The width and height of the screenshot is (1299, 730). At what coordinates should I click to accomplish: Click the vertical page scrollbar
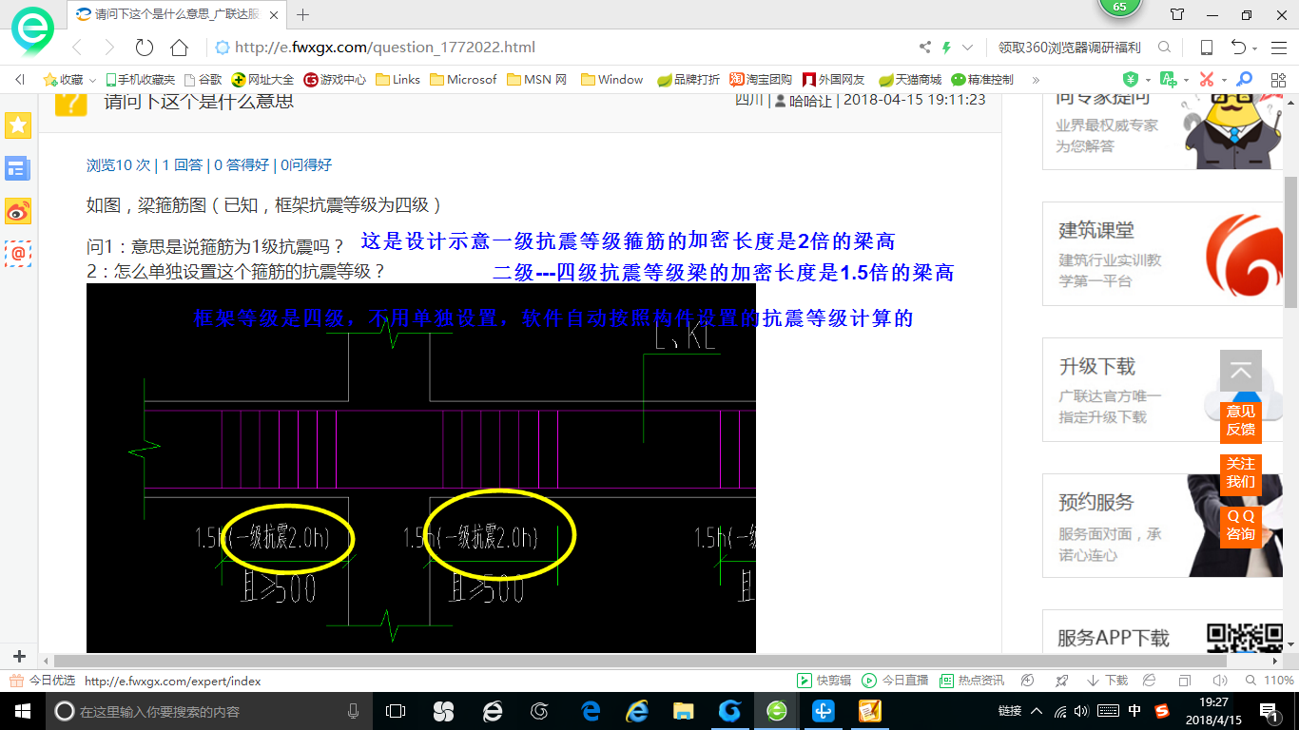(1290, 242)
